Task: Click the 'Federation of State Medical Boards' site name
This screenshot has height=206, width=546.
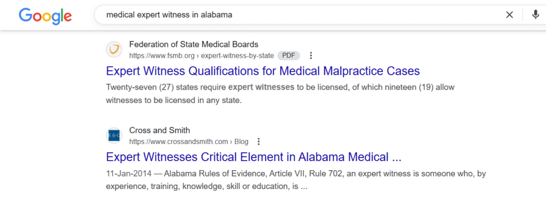Action: (194, 44)
